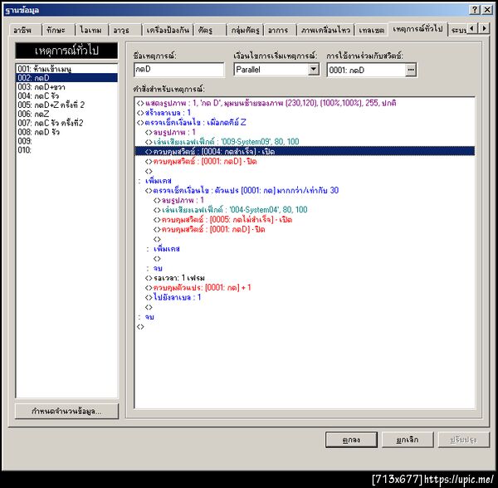The height and width of the screenshot is (488, 498).
Task: Open the ภาพเคลื่อนไหว tab
Action: pyautogui.click(x=325, y=30)
